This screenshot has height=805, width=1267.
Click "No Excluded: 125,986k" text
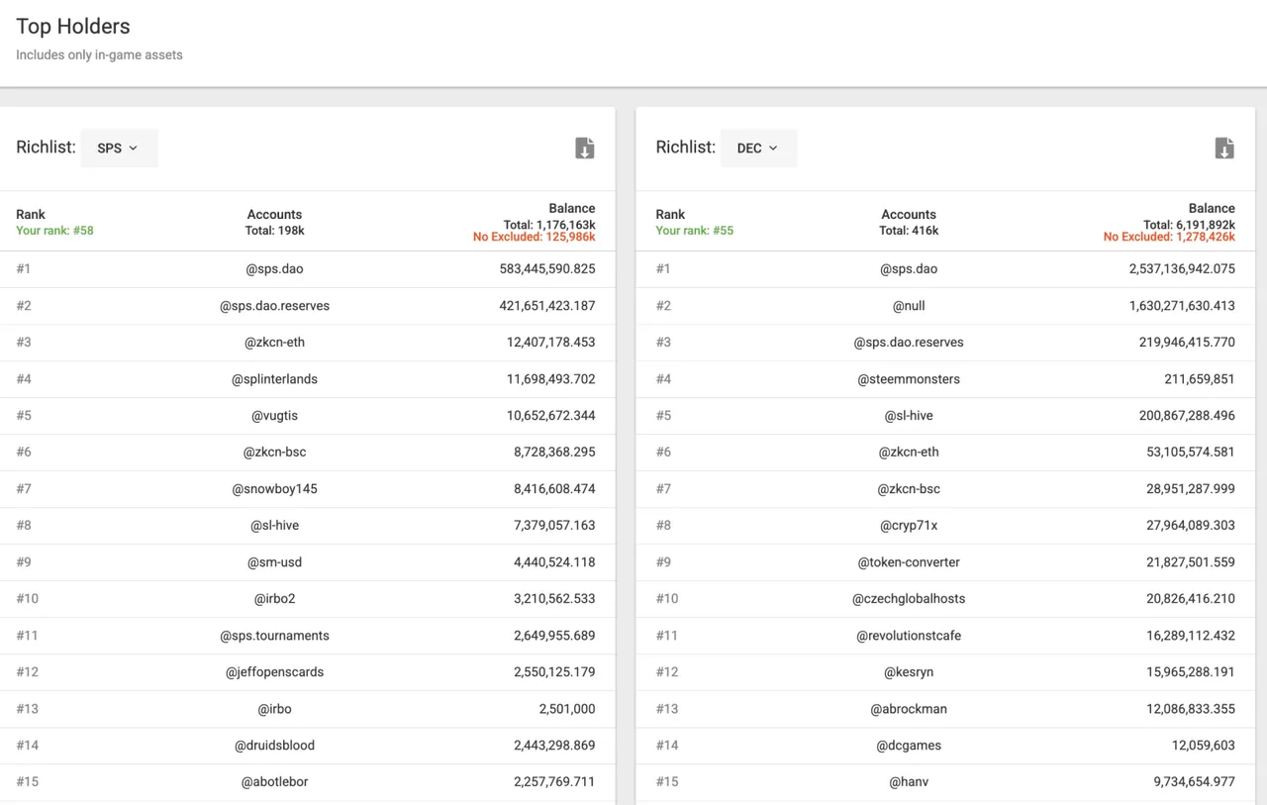tap(535, 238)
